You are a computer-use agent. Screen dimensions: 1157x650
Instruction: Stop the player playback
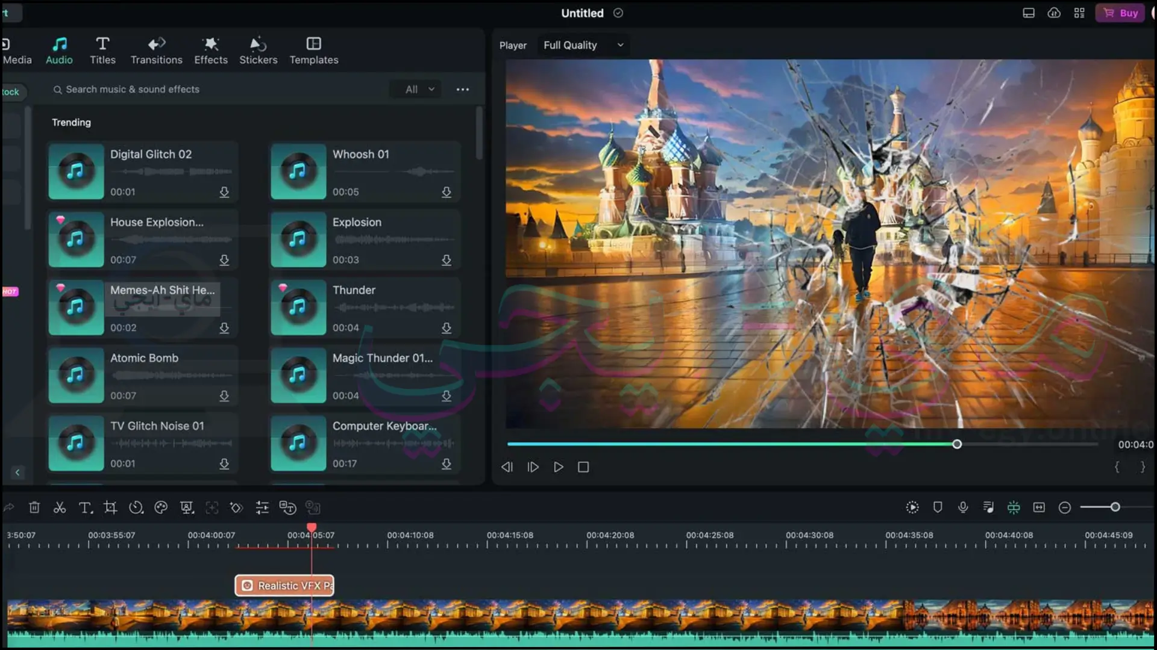pos(583,467)
